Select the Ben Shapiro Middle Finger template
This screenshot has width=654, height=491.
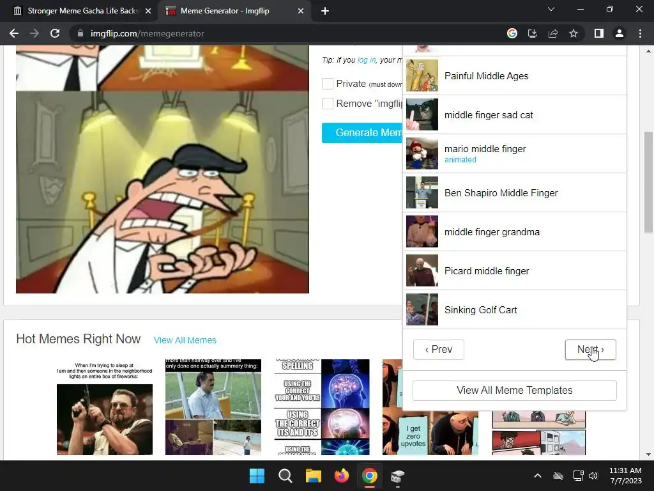coord(515,193)
